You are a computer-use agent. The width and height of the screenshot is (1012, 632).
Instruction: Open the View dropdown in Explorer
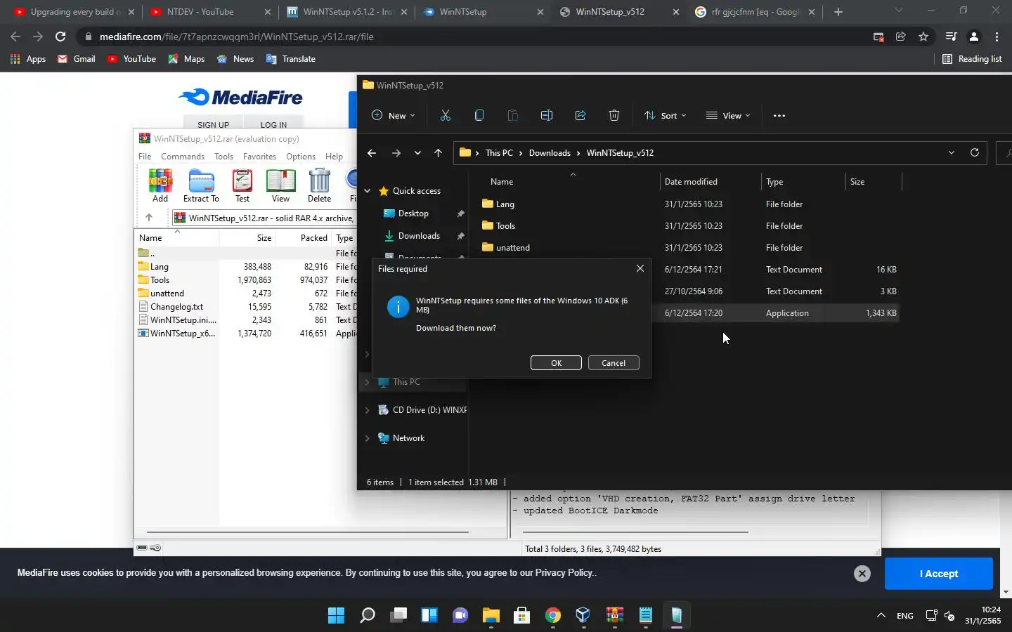coord(728,115)
